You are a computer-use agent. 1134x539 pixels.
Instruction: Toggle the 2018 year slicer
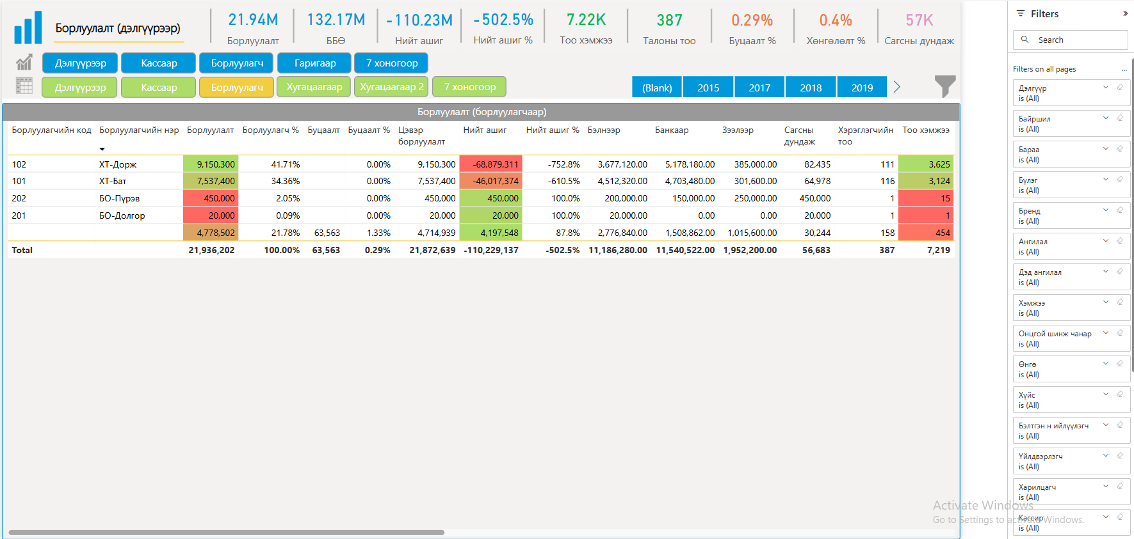(x=811, y=88)
